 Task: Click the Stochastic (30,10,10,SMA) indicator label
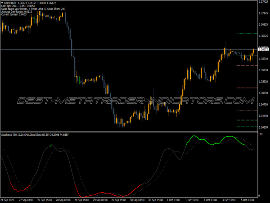tap(35, 134)
